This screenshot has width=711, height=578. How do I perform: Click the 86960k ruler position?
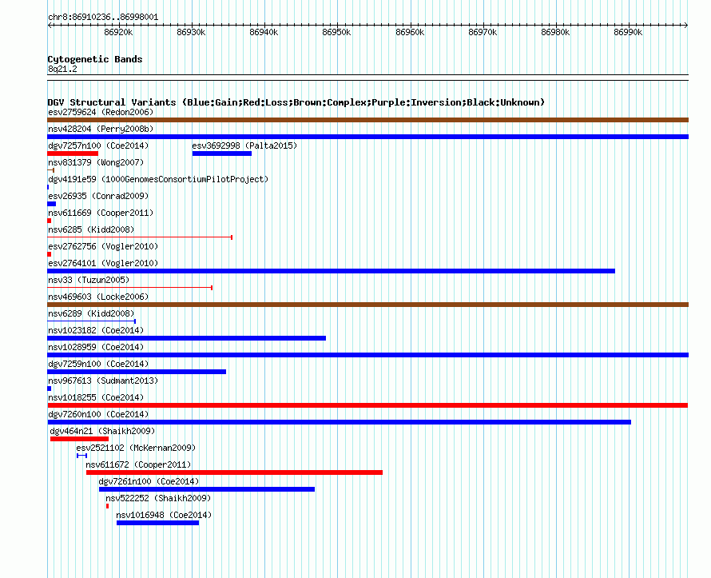click(x=410, y=32)
